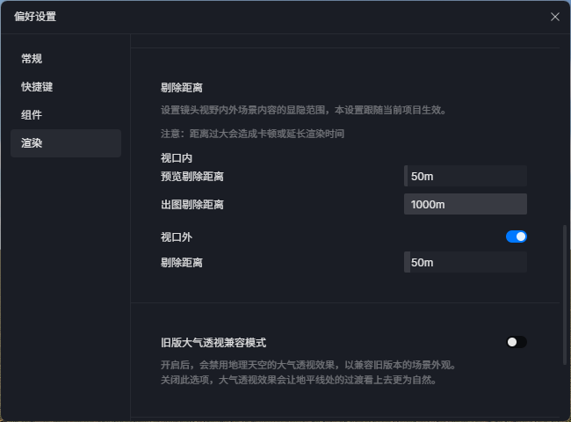Click the 旧版大气透视兼容模式 label
The height and width of the screenshot is (422, 571).
pos(213,343)
